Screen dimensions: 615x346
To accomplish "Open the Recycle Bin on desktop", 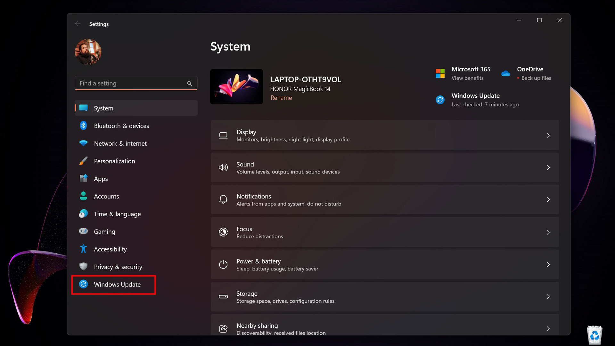I will pyautogui.click(x=594, y=335).
